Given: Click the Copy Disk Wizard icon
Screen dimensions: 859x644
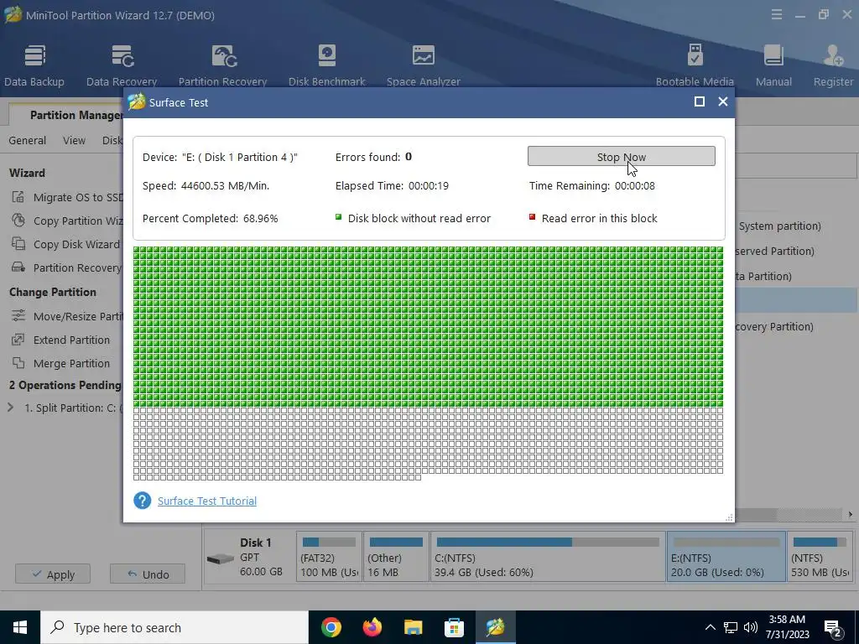Looking at the screenshot, I should pos(18,244).
